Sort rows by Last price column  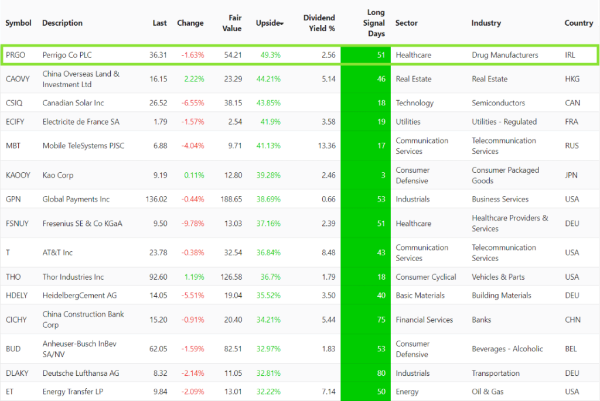point(159,23)
